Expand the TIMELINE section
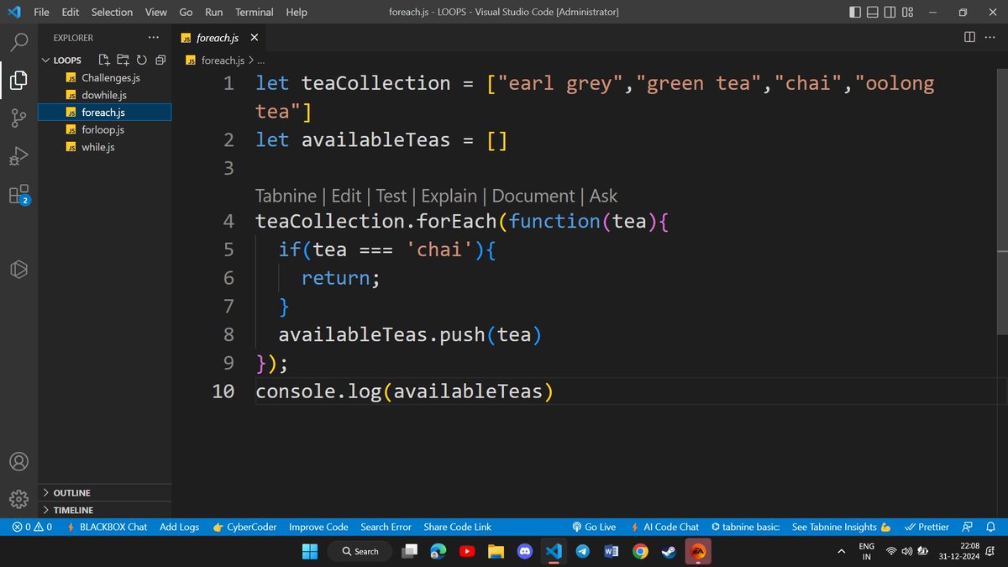1008x567 pixels. coord(105,510)
